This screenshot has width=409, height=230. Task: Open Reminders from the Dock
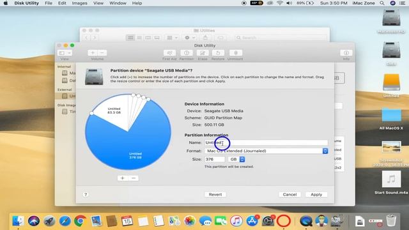point(158,221)
